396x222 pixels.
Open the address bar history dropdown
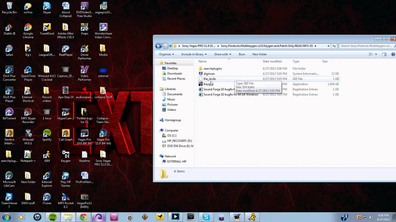[328, 46]
